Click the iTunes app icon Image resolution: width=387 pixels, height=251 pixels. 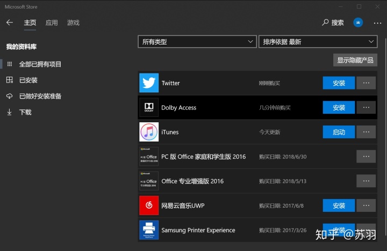[x=149, y=132]
